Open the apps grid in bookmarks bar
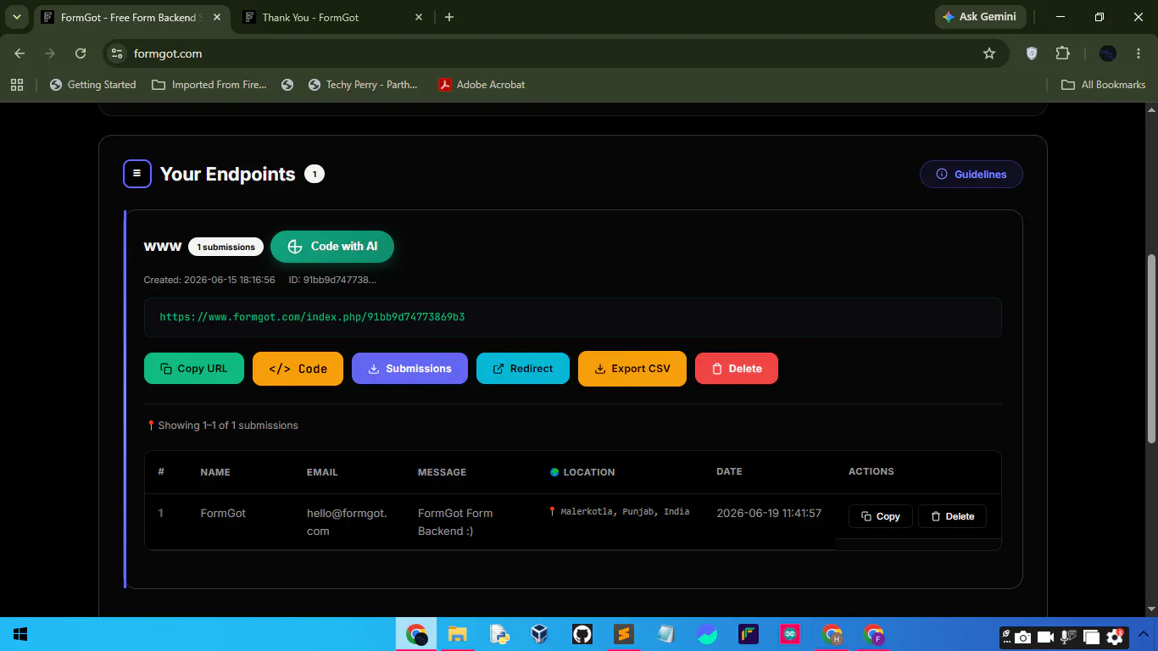This screenshot has height=651, width=1158. point(16,85)
